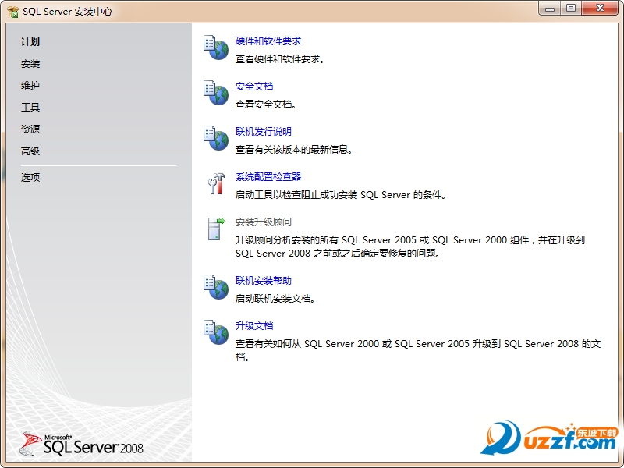Select 选项 in the sidebar

(30, 177)
